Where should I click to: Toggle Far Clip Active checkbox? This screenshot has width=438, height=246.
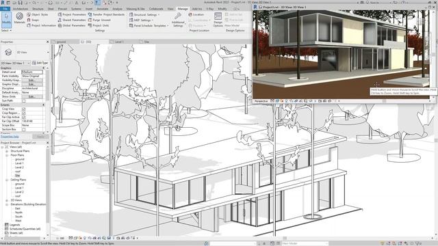click(x=24, y=117)
